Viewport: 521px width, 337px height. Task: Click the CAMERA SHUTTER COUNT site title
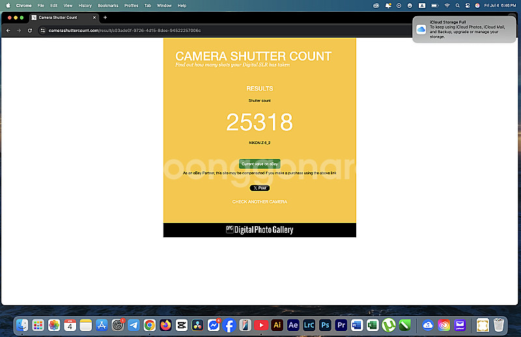tap(253, 56)
